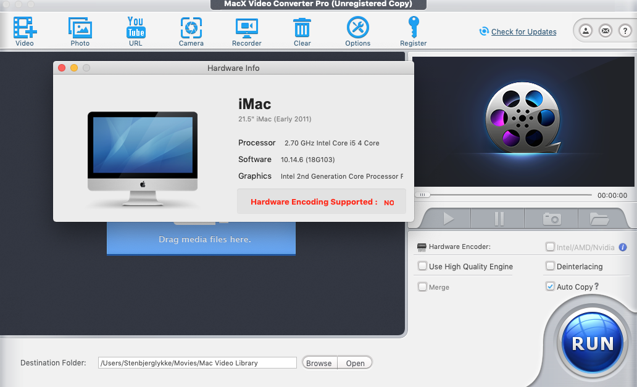Enable Use High Quality Engine

[422, 266]
